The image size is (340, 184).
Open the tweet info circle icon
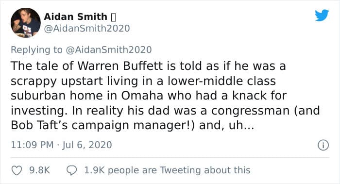(323, 145)
